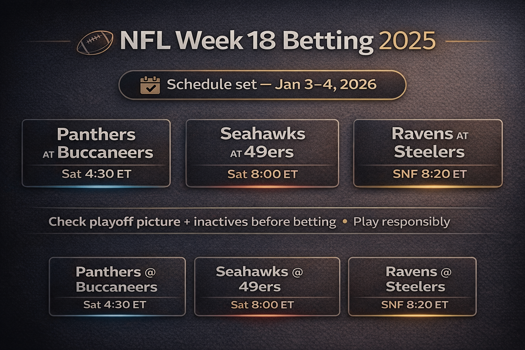The image size is (525, 350).
Task: Choose the "Panthers @ Buccaneers" matchup title
Action: pos(116,279)
